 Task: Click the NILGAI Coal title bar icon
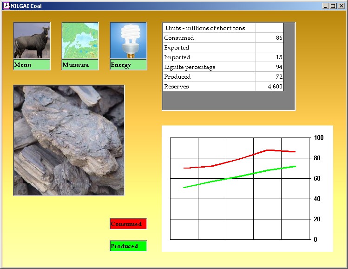coord(6,6)
